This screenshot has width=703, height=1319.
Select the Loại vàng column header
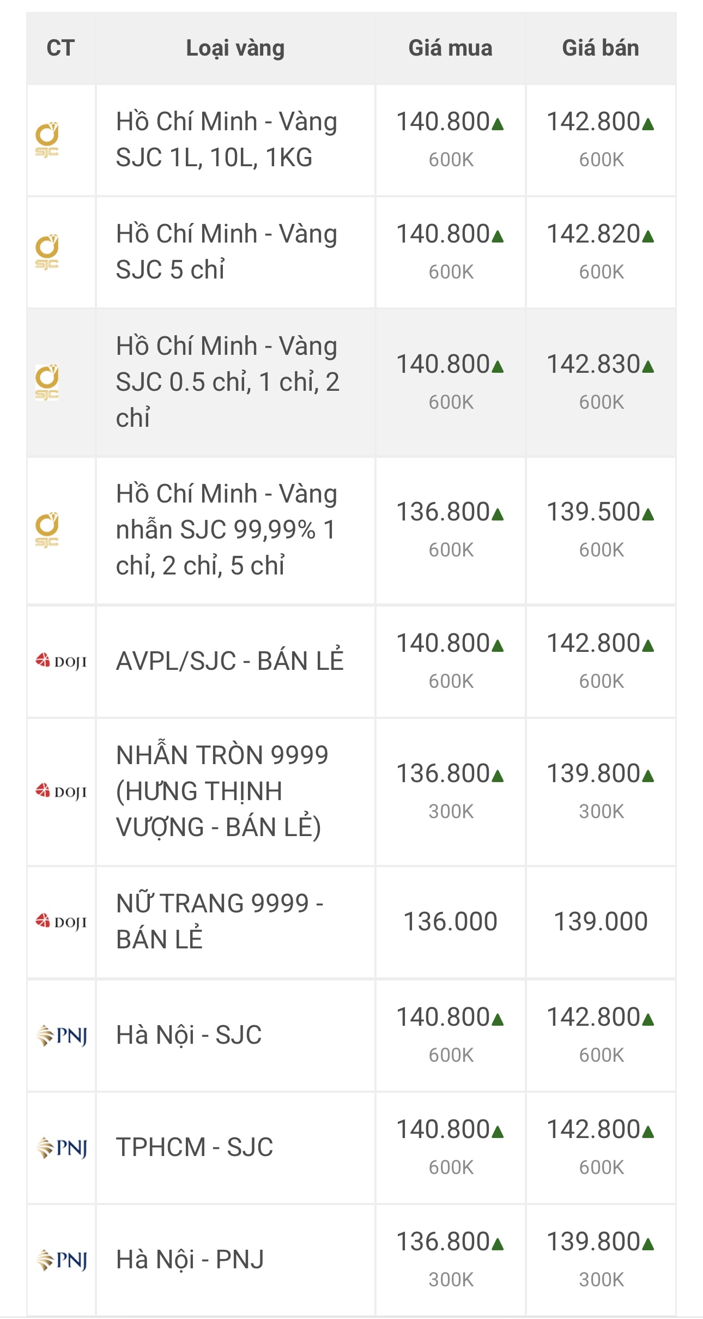235,48
